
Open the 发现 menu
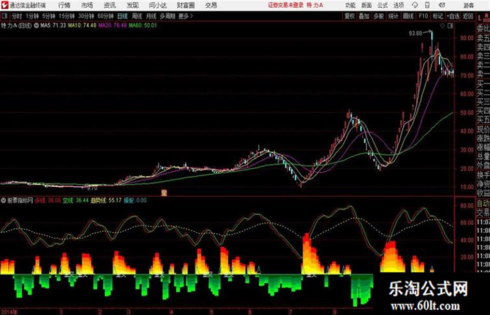click(x=133, y=5)
